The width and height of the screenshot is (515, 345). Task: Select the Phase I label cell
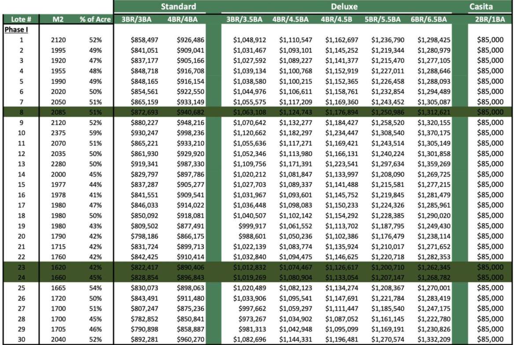15,29
